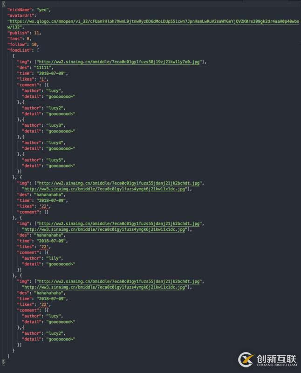This screenshot has width=301, height=373.
Task: Click the avatarUrl wx.qlogo.cn link
Action: pyautogui.click(x=153, y=24)
